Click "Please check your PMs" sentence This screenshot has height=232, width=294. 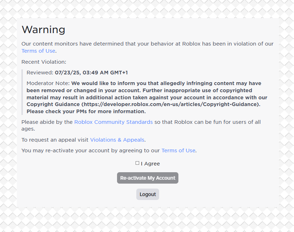86,111
